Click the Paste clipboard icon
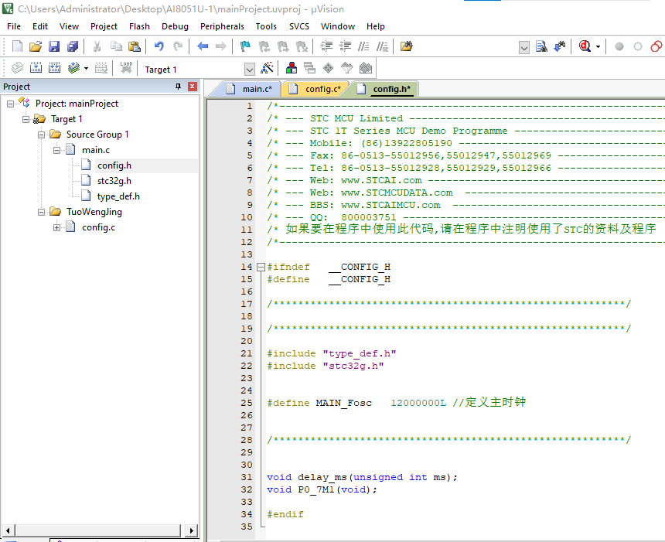Image resolution: width=665 pixels, height=542 pixels. pos(135,46)
